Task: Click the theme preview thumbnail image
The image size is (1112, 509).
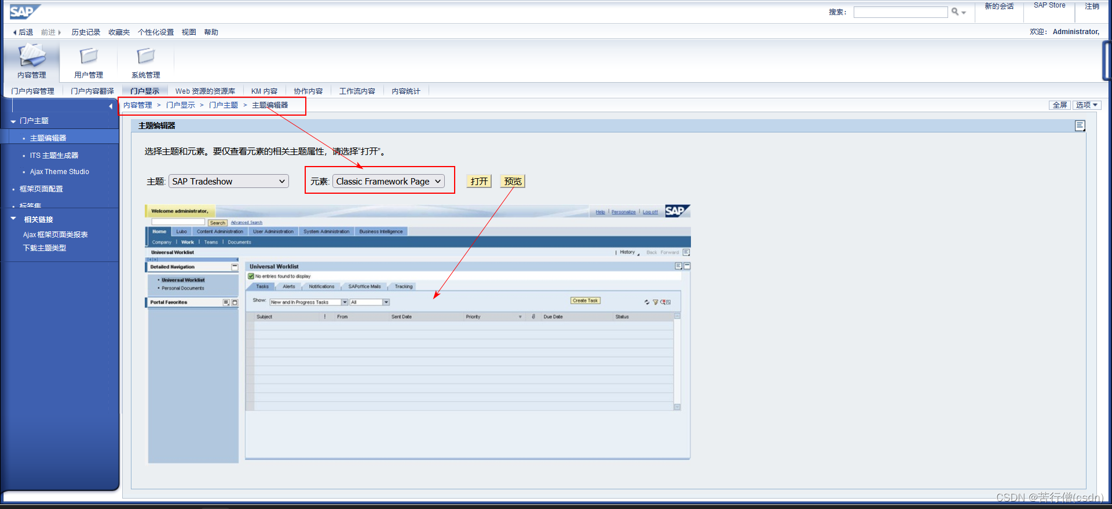Action: click(x=418, y=334)
